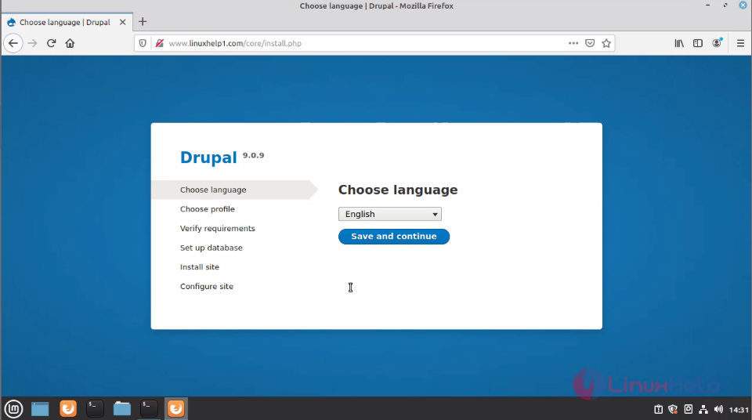This screenshot has width=752, height=420.
Task: Open the English language dropdown
Action: coord(390,214)
